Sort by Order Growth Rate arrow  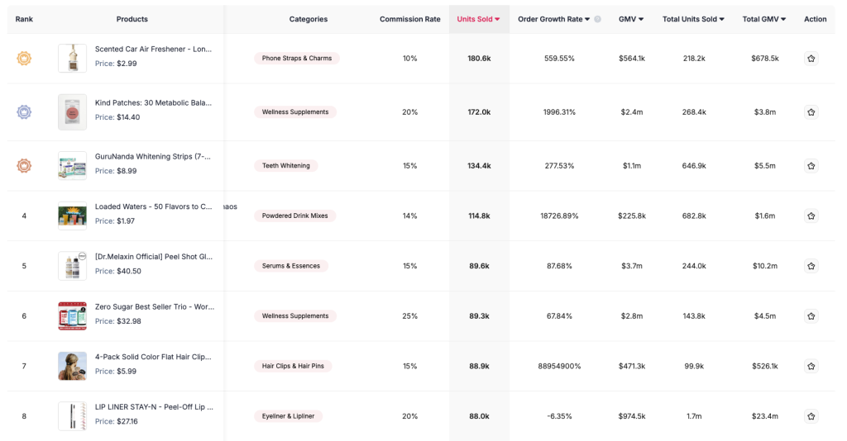tap(587, 19)
